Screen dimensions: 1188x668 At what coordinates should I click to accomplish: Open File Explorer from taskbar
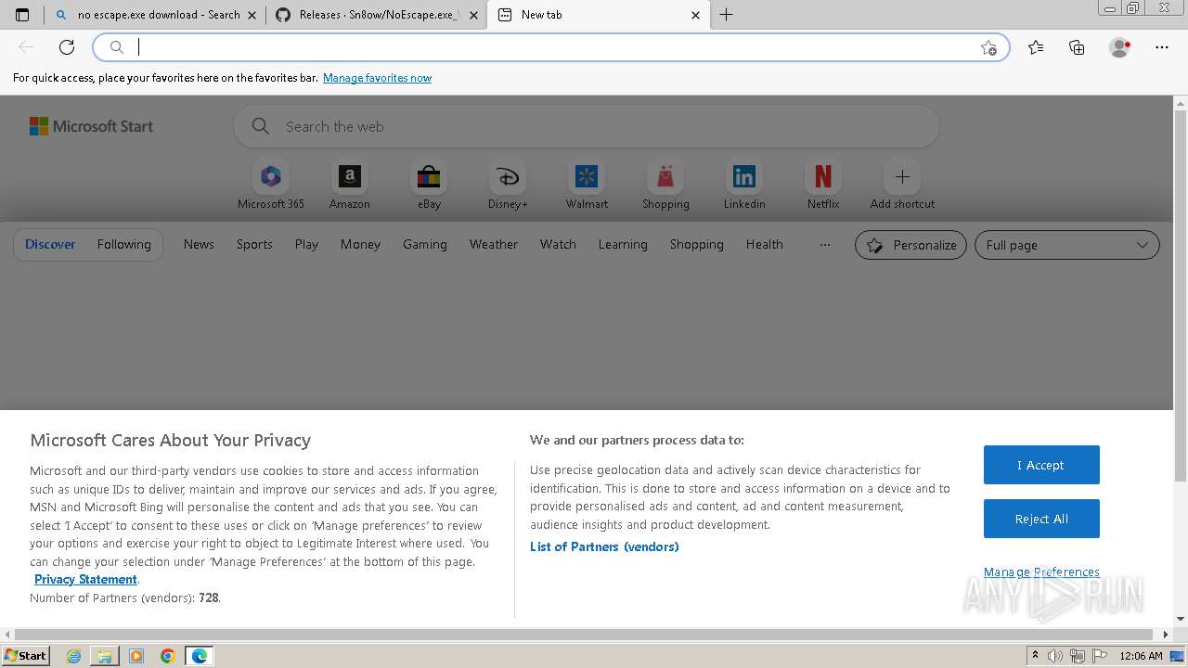click(105, 656)
